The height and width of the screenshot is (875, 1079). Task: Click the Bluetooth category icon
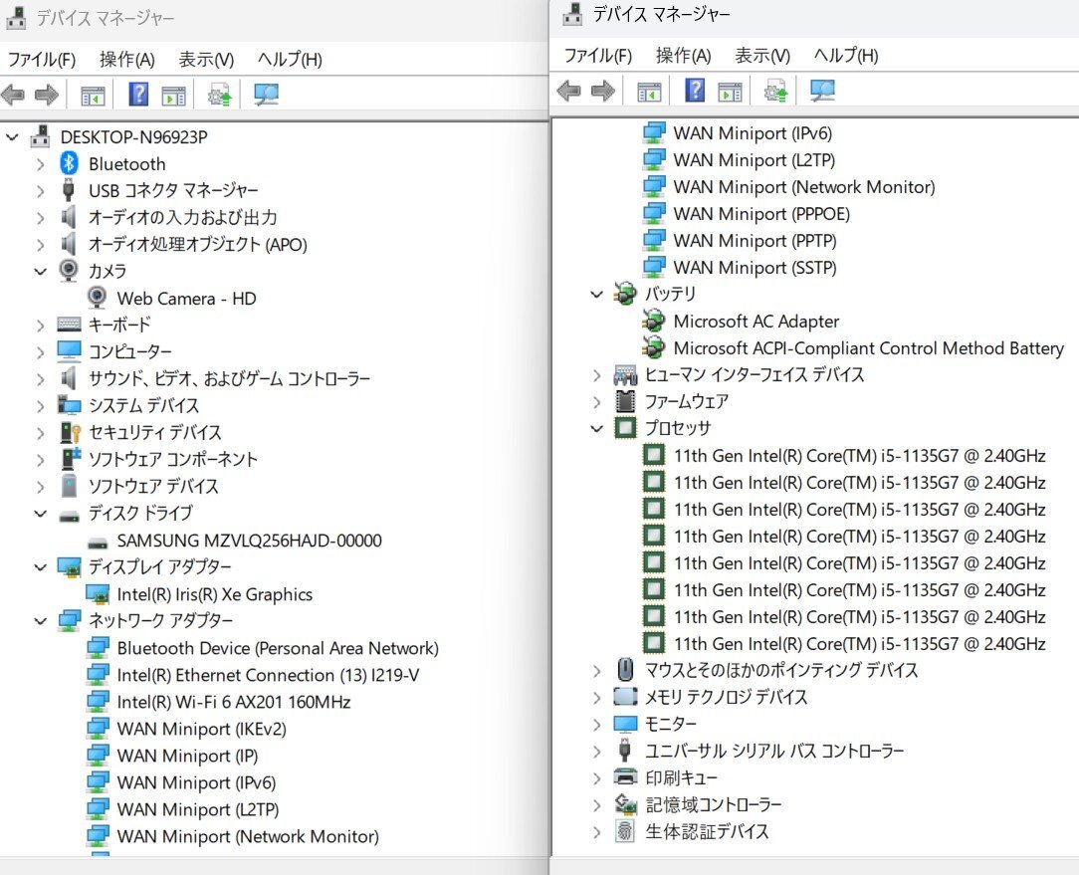[x=69, y=163]
